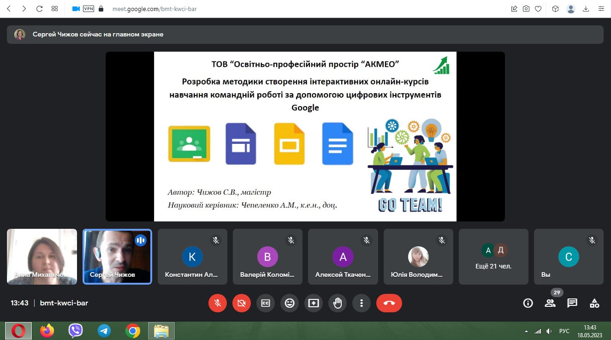The width and height of the screenshot is (611, 340).
Task: Raise your hand
Action: coord(338,303)
